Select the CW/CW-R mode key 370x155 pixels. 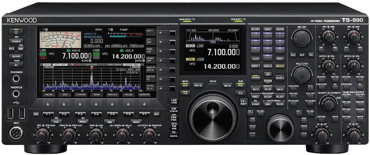point(174,110)
